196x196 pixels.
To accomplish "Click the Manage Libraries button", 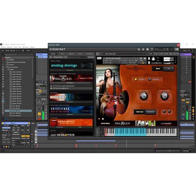I will point(58,57).
